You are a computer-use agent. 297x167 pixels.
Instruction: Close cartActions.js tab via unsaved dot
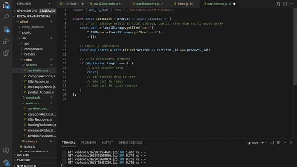pyautogui.click(x=234, y=4)
